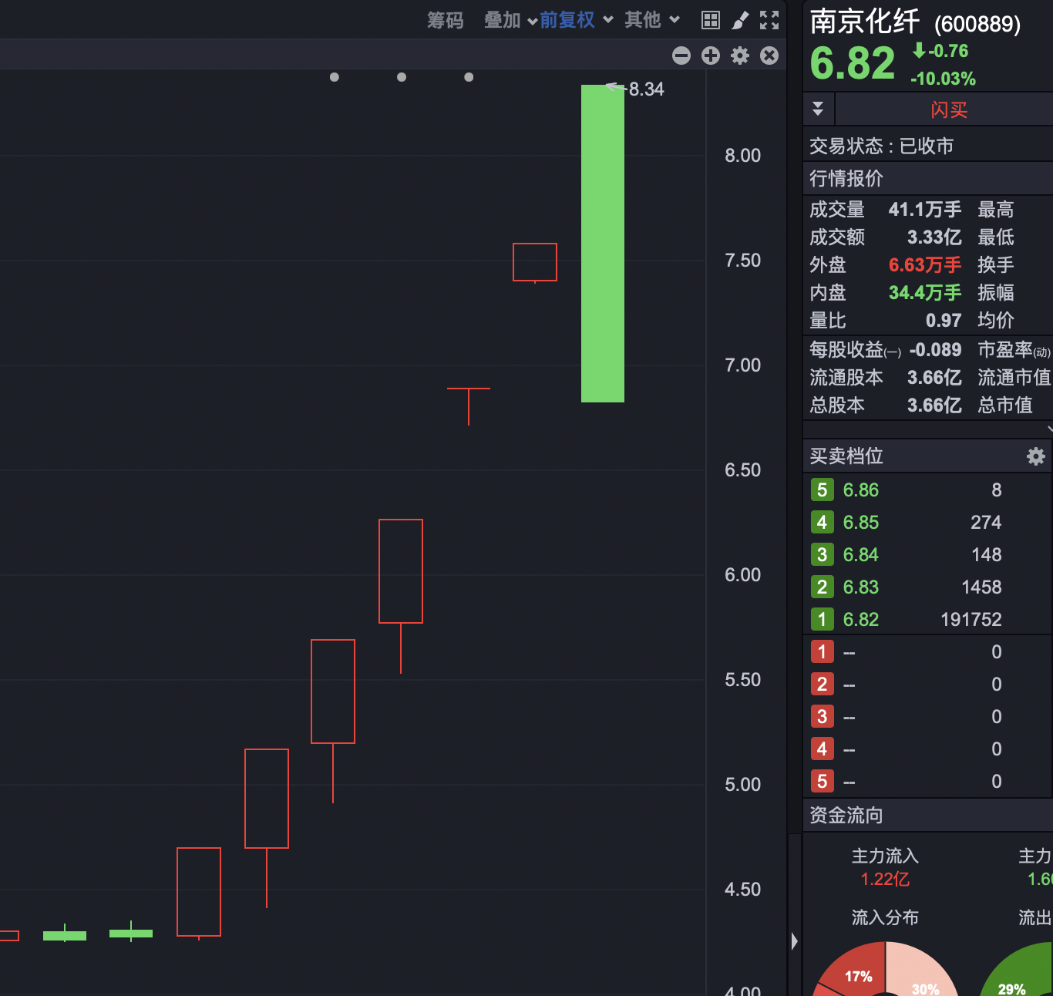
Task: Select the drawing brush tool icon
Action: point(740,20)
